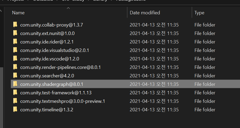Select the com.unity.ext.nunit@1.0.0 folder name
This screenshot has width=240, height=128.
pyautogui.click(x=47, y=33)
